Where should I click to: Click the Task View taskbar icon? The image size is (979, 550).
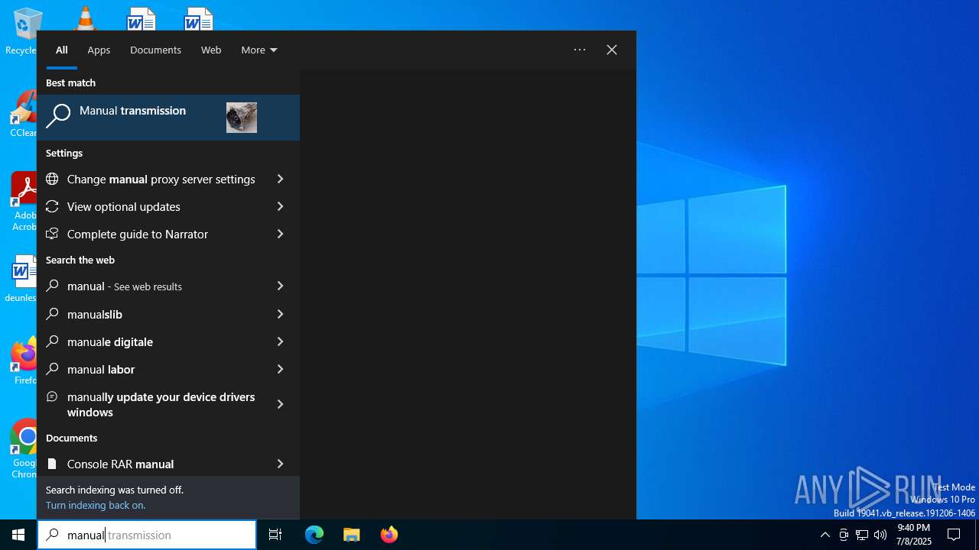tap(275, 535)
